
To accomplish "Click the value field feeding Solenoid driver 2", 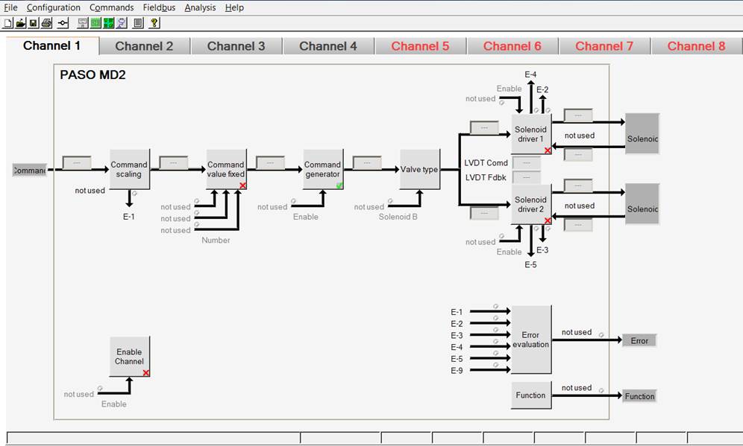I will (484, 213).
